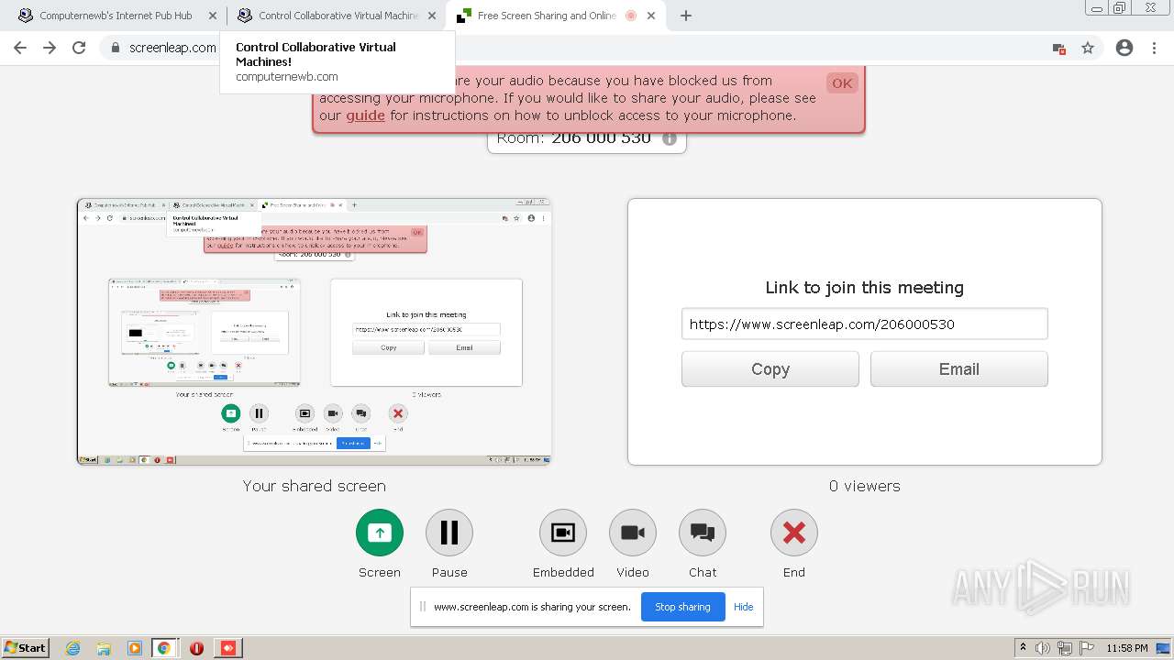
Task: Open the Chrome three-dot menu
Action: [x=1155, y=48]
